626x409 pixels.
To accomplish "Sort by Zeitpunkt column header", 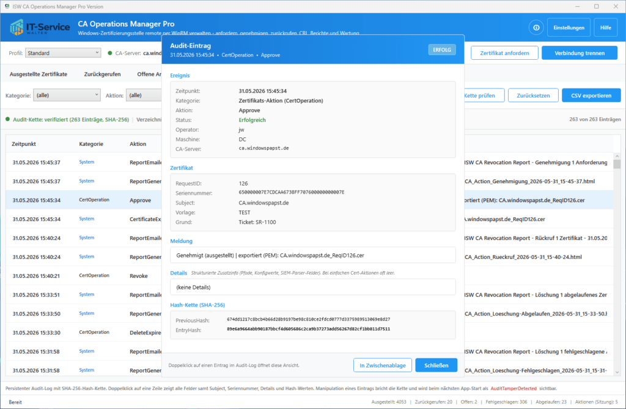I will (x=24, y=144).
